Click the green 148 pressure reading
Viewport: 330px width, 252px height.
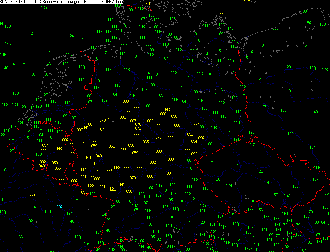point(5,68)
